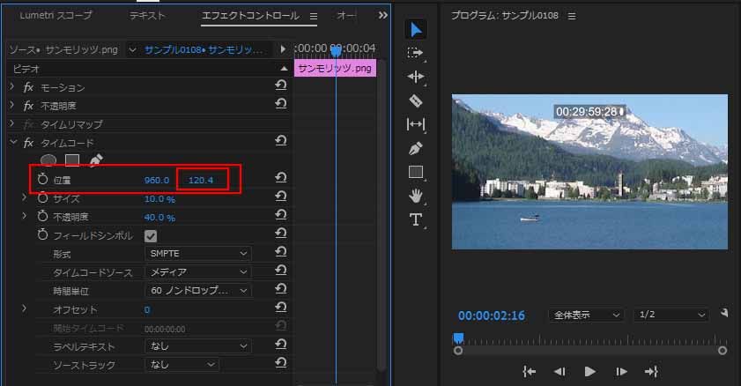Reset the 形式 parameter
Image resolution: width=741 pixels, height=386 pixels.
281,252
